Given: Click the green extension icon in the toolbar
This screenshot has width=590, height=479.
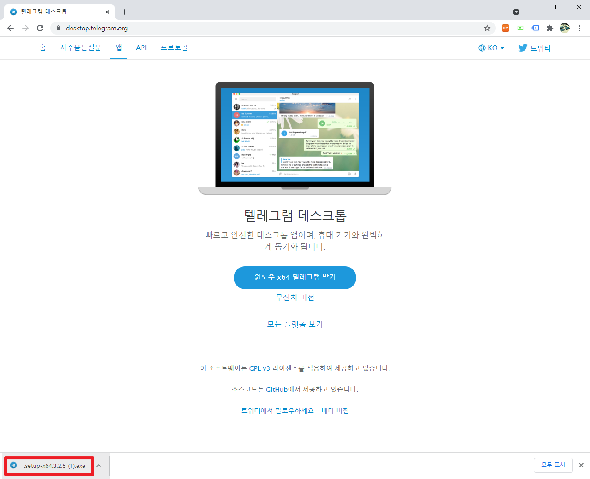Looking at the screenshot, I should click(x=520, y=28).
